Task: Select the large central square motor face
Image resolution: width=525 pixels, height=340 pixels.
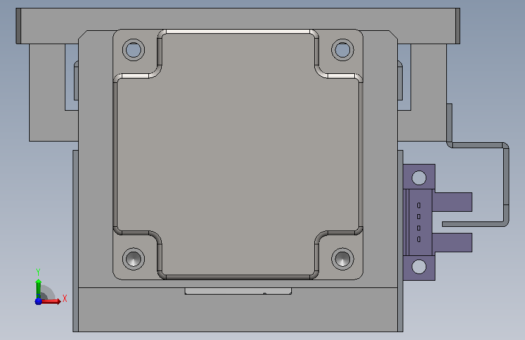Action: pyautogui.click(x=238, y=154)
